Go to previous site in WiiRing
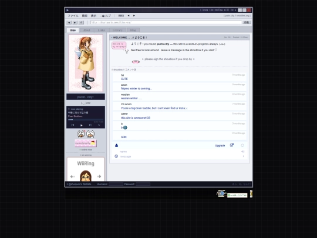 72,176
